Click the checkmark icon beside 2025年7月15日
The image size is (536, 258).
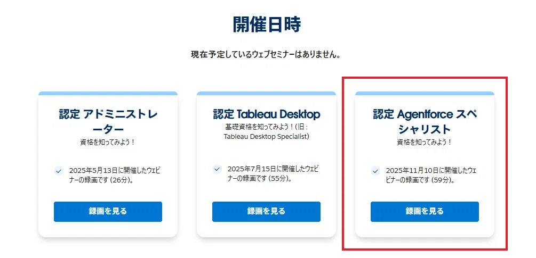(x=217, y=169)
